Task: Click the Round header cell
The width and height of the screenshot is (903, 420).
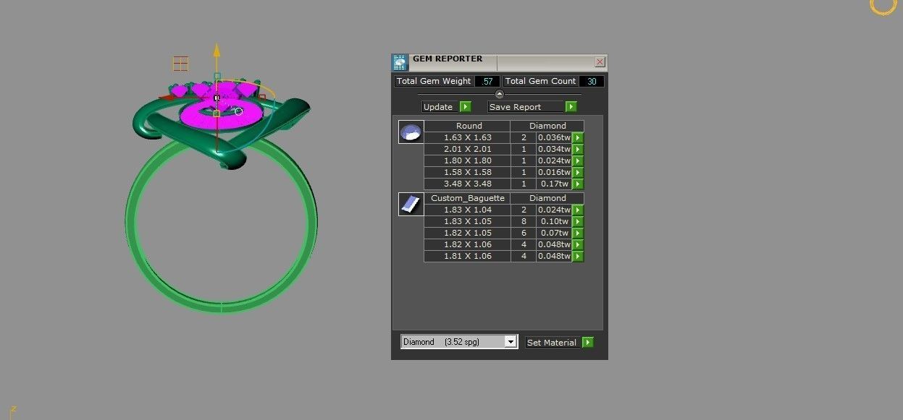Action: [469, 126]
